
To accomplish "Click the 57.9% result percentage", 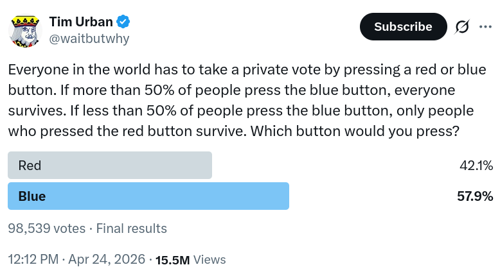I will [x=475, y=196].
